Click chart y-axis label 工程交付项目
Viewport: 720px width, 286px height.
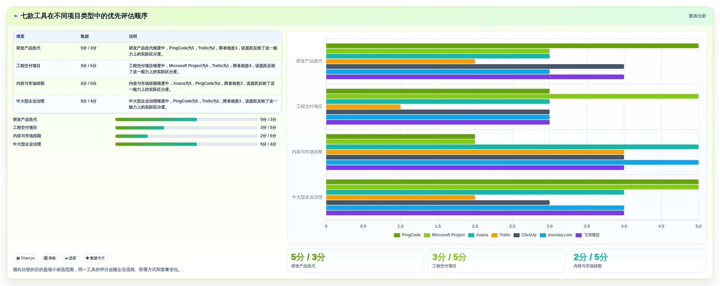click(x=309, y=106)
